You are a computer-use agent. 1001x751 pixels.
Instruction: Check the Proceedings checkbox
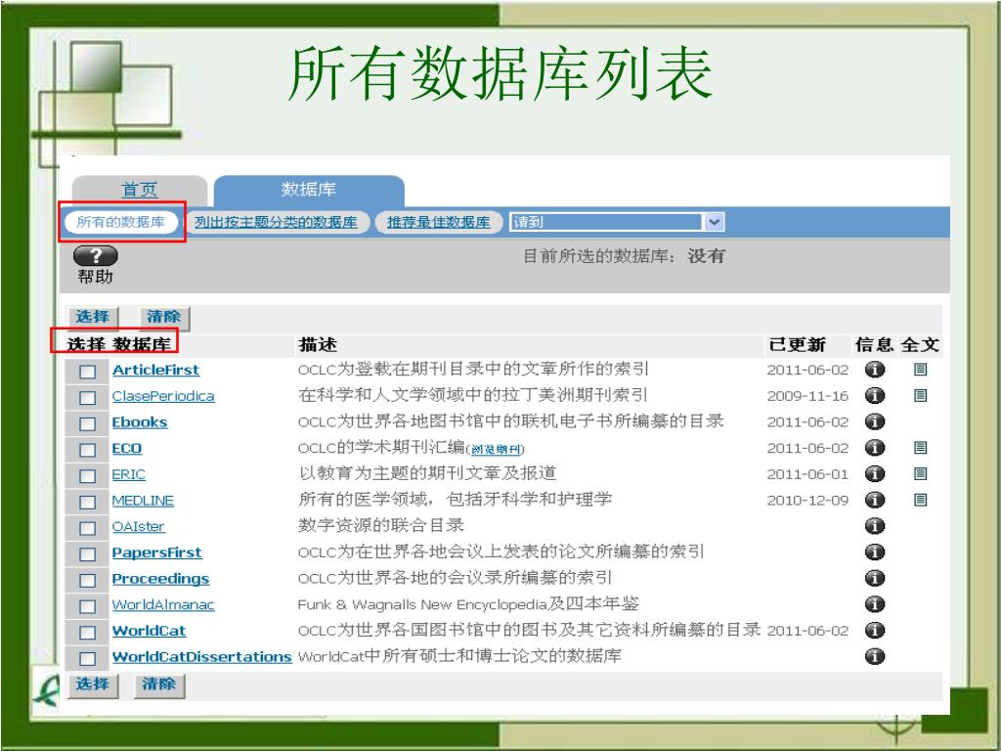(x=87, y=581)
